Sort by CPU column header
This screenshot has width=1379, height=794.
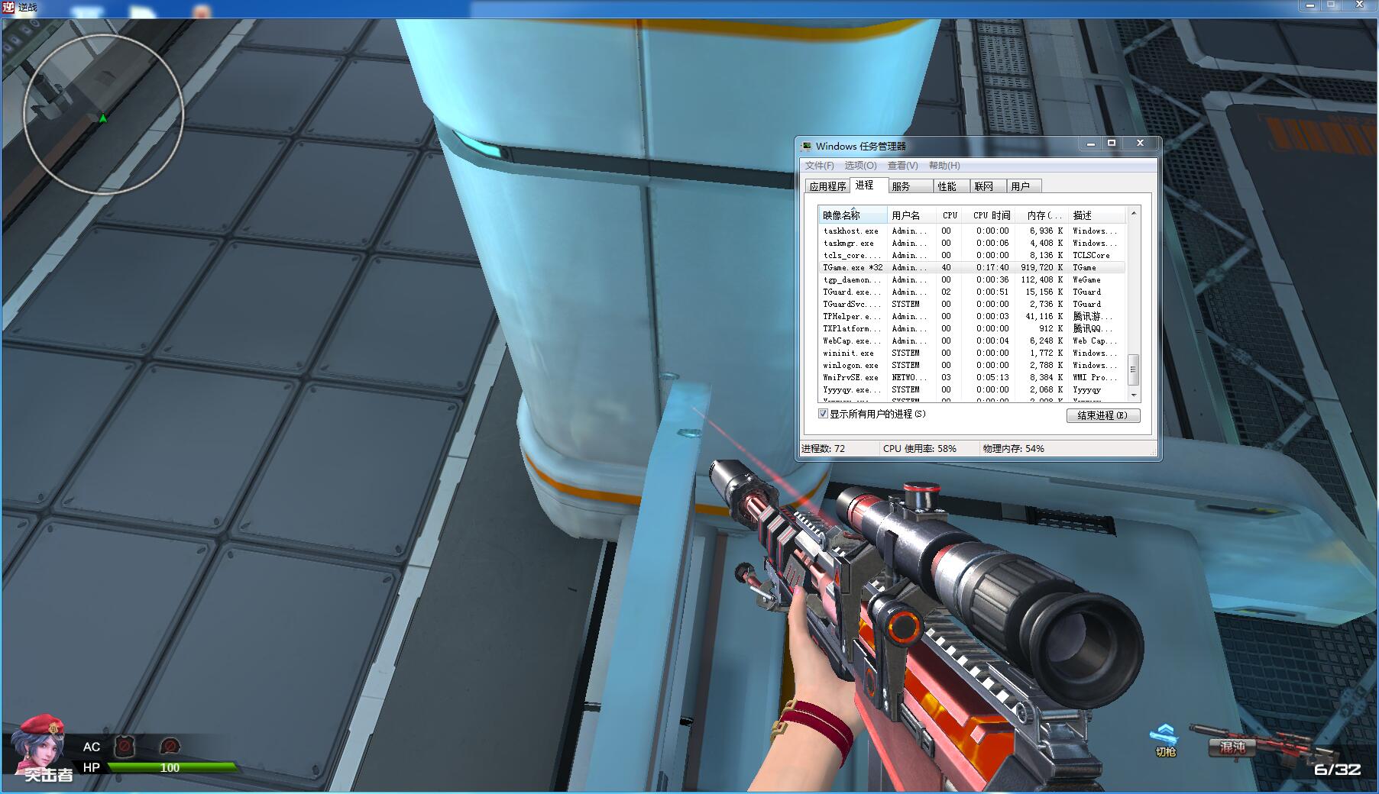tap(950, 215)
